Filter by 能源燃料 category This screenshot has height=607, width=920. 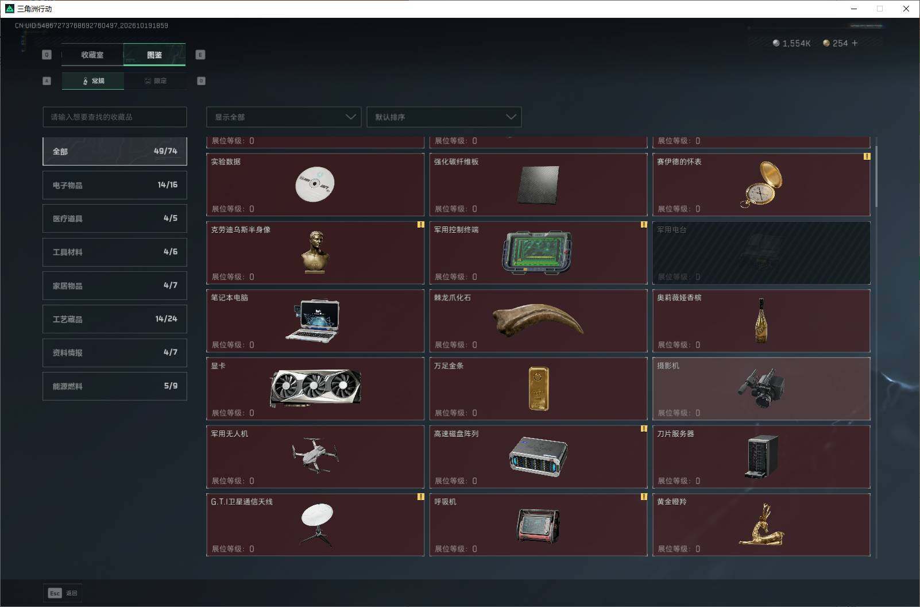coord(115,386)
